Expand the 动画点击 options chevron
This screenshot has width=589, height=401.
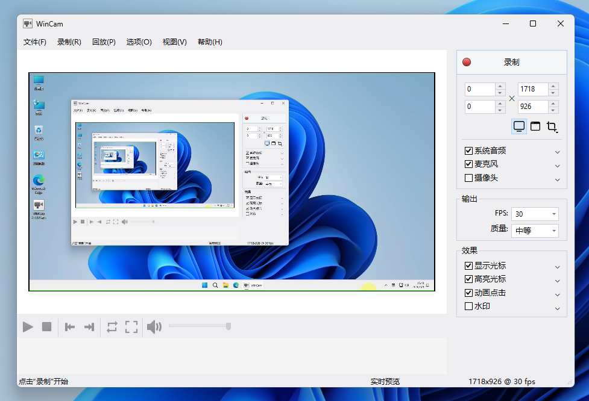coord(558,295)
